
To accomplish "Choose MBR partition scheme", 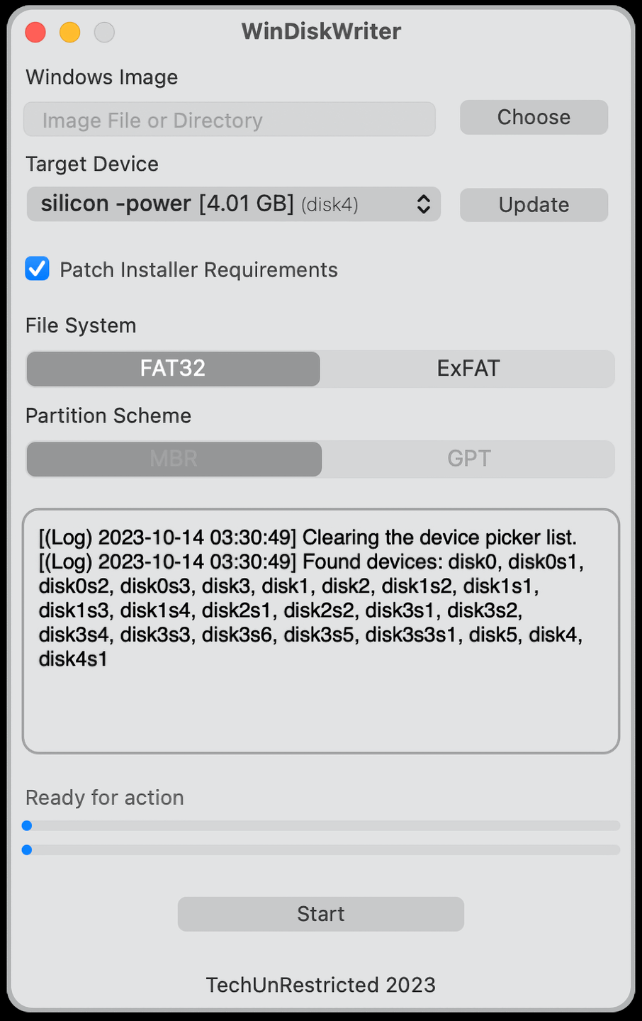I will pyautogui.click(x=174, y=459).
